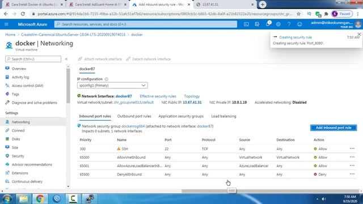The height and width of the screenshot is (204, 363).
Task: Click the sidebar vertical scrollbar
Action: point(68,86)
